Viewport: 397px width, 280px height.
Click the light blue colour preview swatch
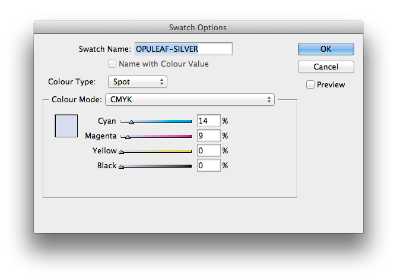(66, 125)
